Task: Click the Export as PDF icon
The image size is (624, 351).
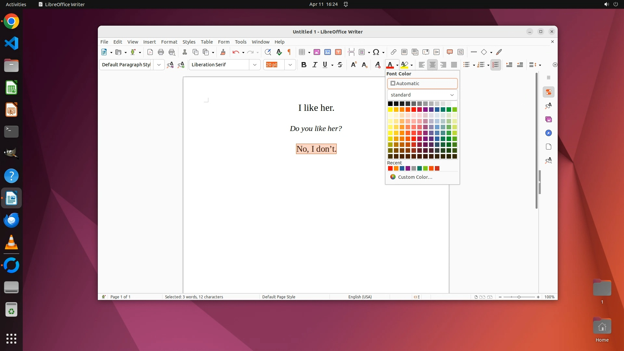Action: (150, 52)
